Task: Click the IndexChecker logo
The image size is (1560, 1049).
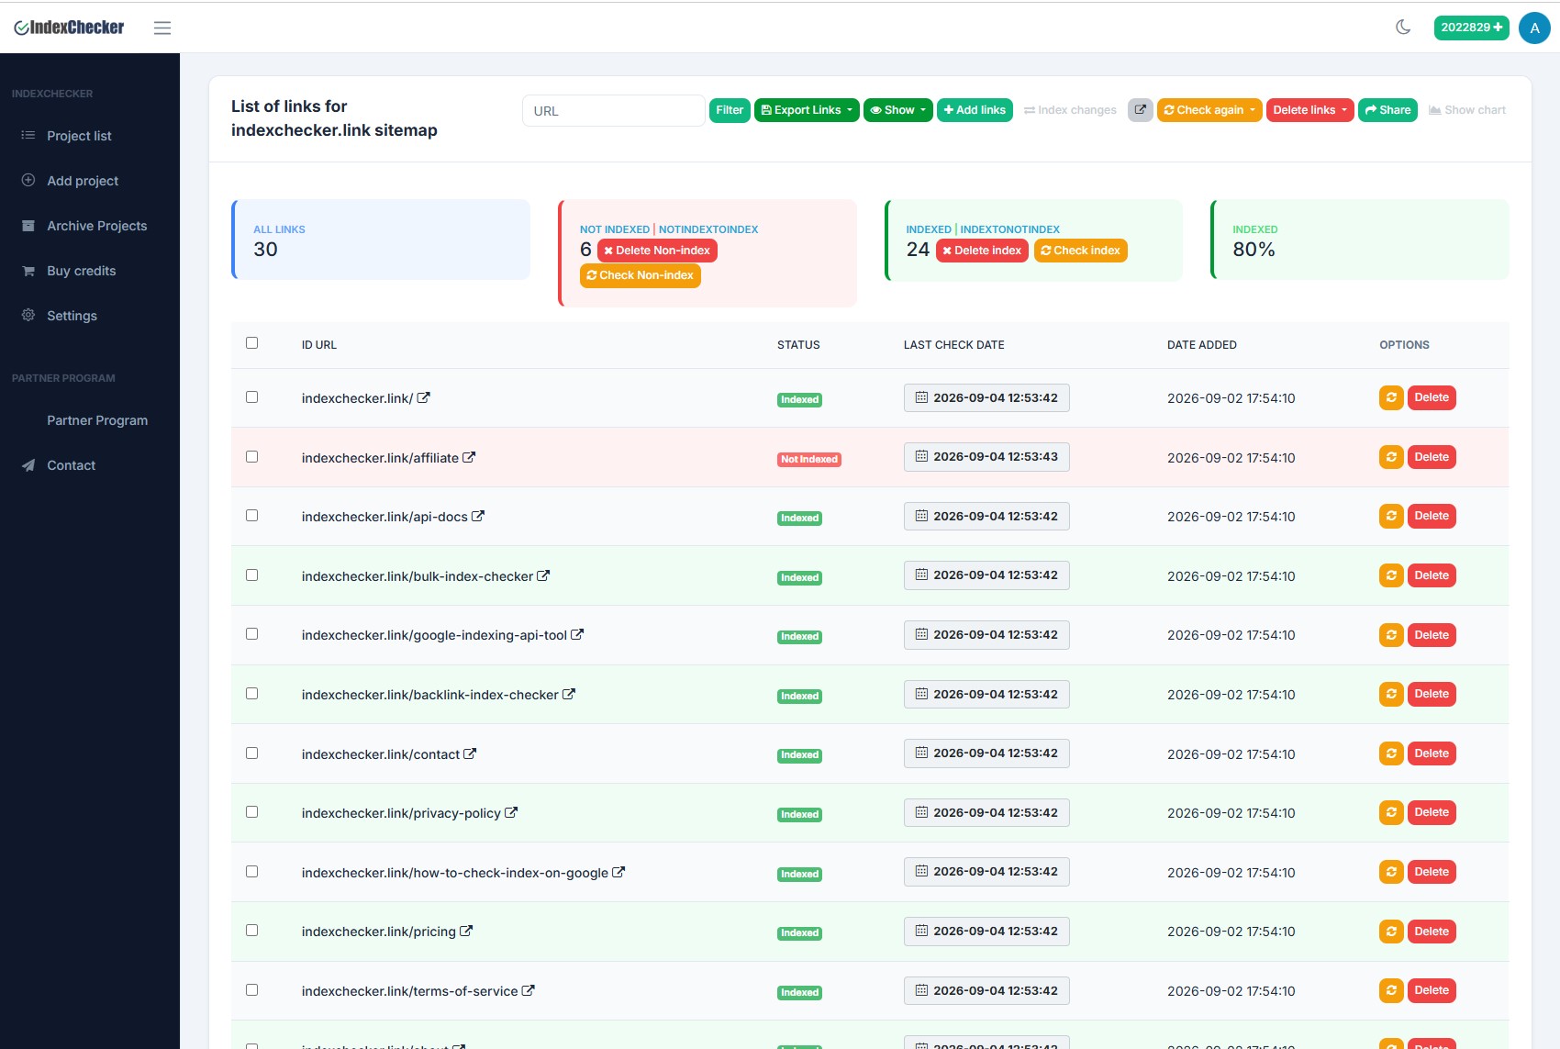Action: (69, 28)
